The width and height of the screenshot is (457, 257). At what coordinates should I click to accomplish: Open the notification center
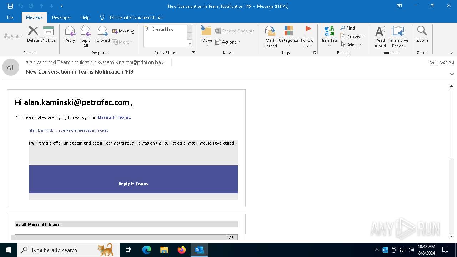[445, 250]
